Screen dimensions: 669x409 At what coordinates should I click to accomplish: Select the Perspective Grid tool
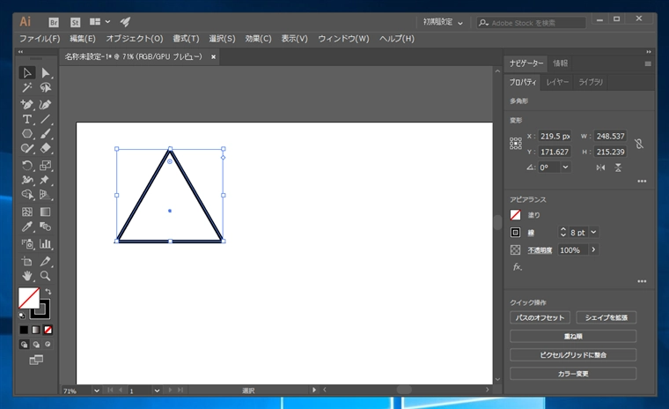tap(45, 195)
